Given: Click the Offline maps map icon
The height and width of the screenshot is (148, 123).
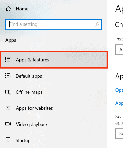Looking at the screenshot, I should point(8,92).
